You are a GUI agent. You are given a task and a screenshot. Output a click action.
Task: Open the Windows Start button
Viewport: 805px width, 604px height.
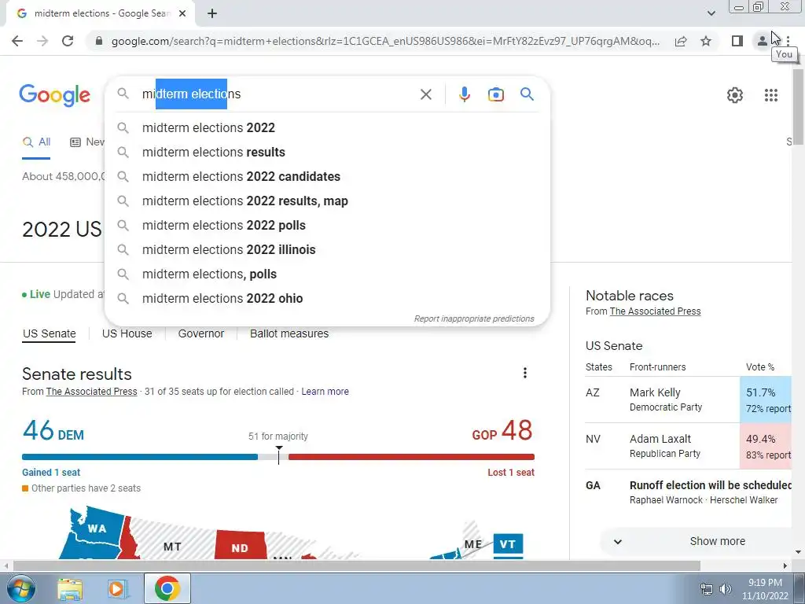[x=20, y=588]
